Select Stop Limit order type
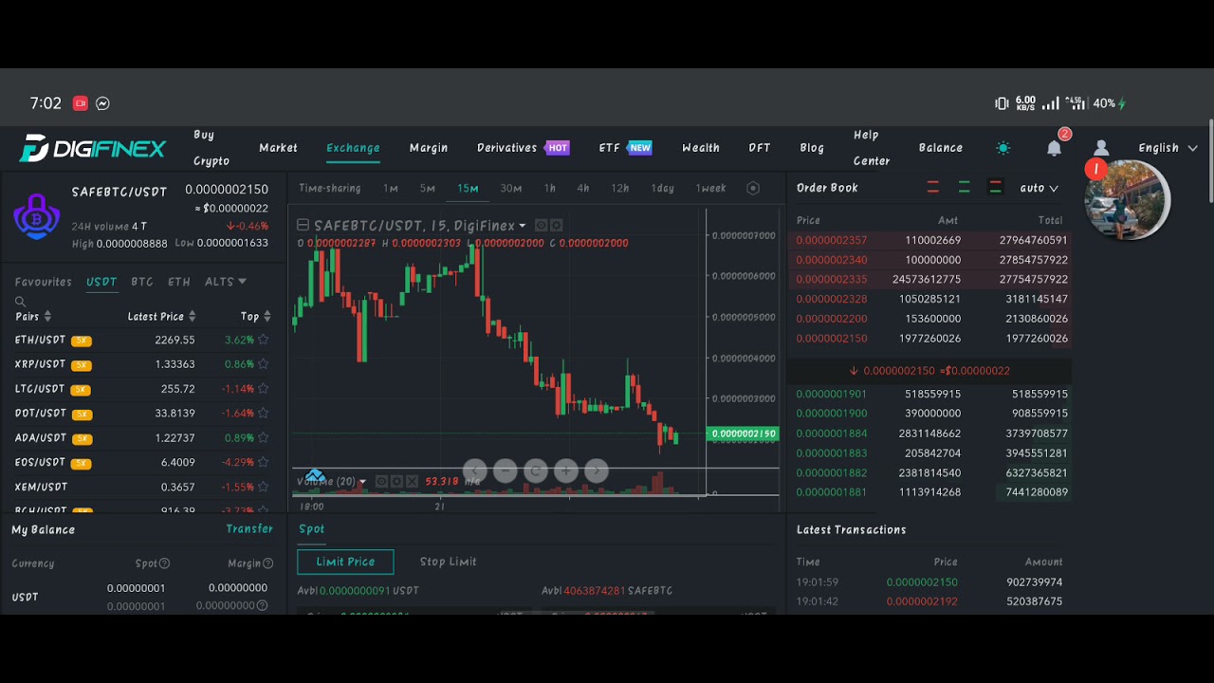This screenshot has height=683, width=1214. click(449, 562)
